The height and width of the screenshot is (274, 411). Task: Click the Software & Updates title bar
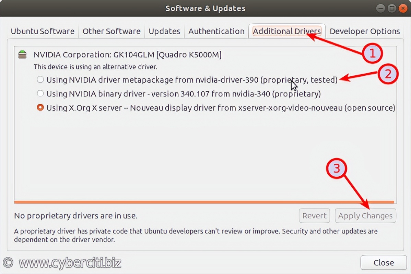[x=205, y=8]
